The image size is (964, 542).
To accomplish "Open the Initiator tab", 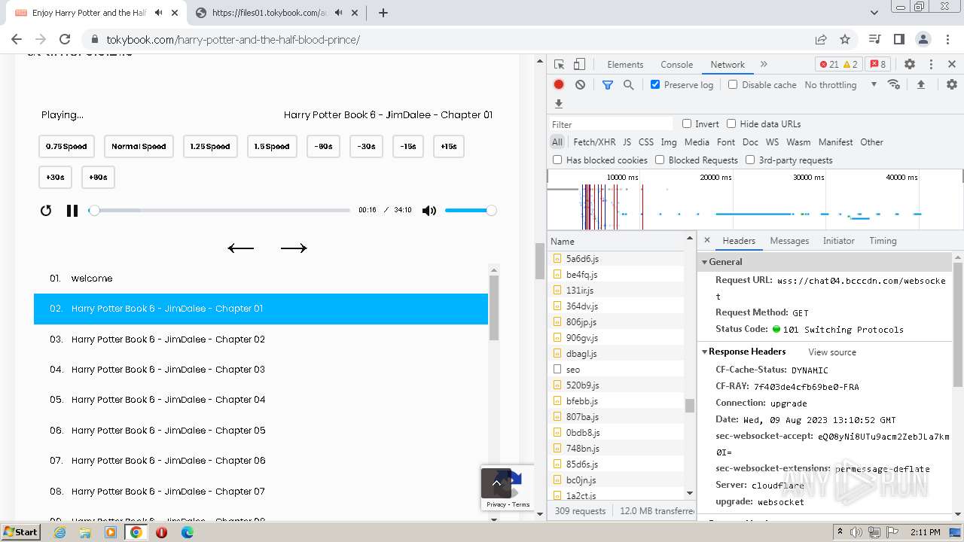I will 838,241.
